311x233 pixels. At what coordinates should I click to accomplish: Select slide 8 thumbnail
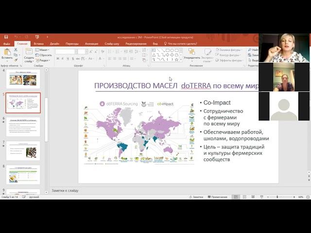click(23, 175)
